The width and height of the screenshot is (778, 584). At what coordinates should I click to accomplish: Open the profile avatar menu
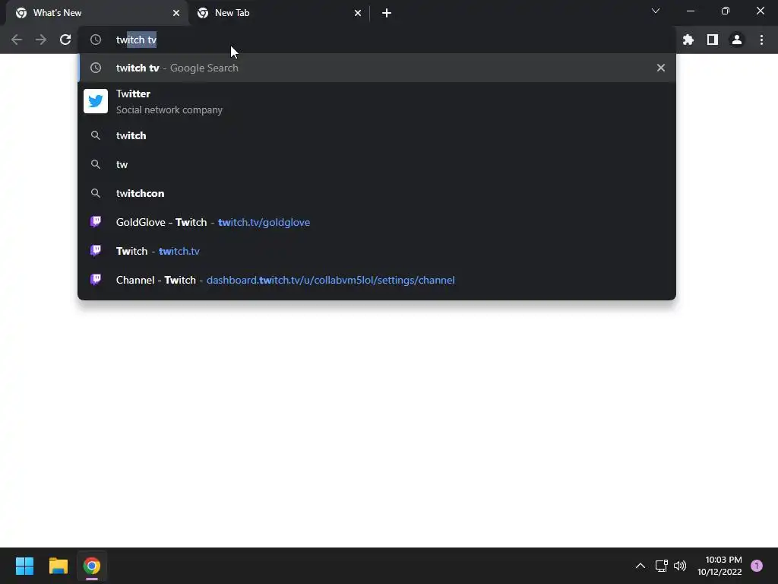coord(737,40)
